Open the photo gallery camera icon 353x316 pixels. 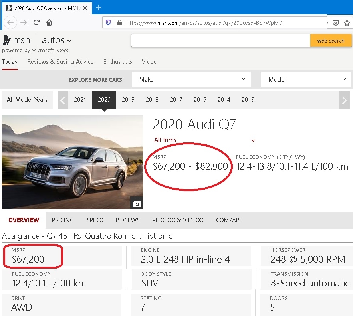(x=137, y=204)
